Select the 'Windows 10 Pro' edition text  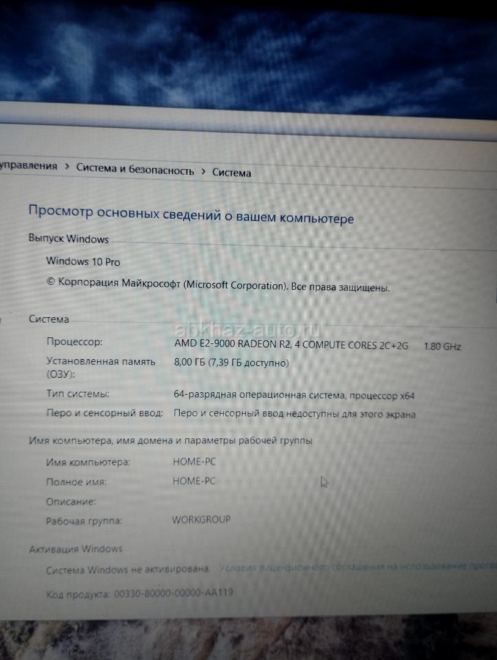(83, 262)
